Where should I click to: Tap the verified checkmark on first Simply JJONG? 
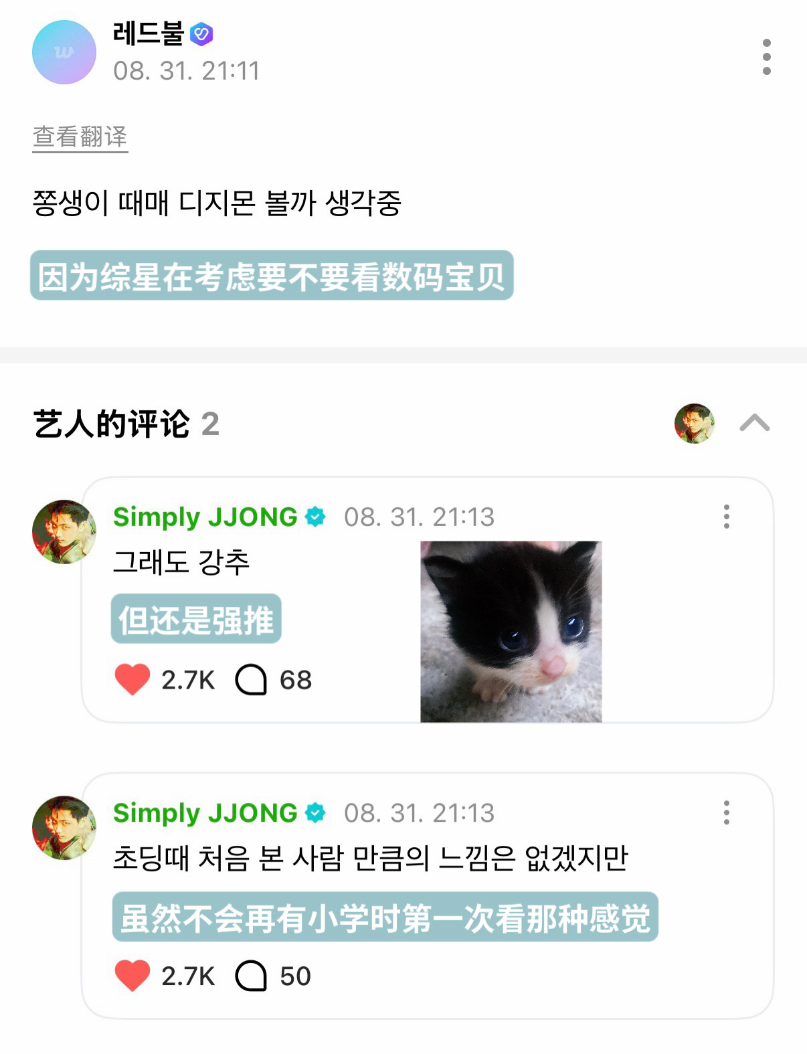point(315,517)
